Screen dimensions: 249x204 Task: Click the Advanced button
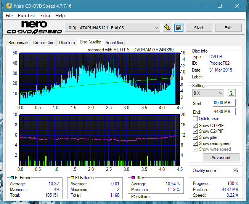[221, 158]
